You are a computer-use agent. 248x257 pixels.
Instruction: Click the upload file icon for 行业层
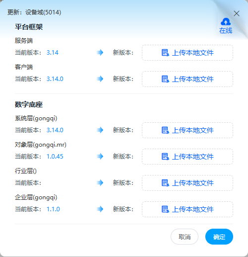click(165, 183)
